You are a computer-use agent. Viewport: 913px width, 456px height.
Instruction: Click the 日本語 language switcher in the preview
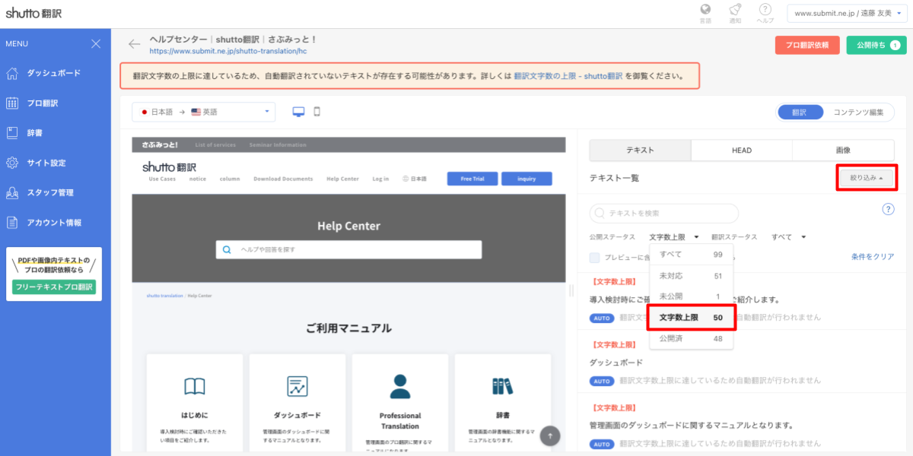pos(415,179)
